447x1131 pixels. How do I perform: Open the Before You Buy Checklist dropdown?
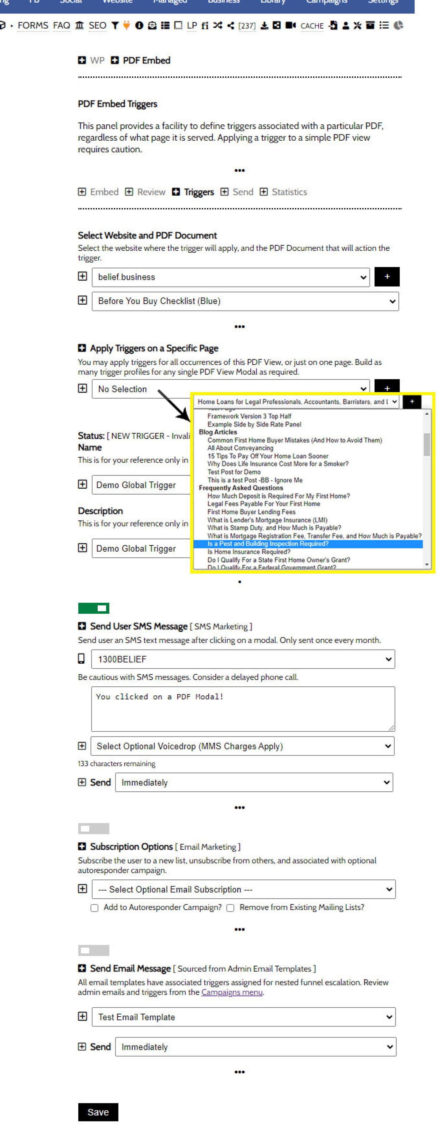point(245,301)
